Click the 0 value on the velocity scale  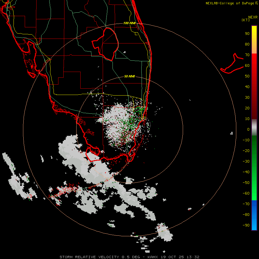(248, 129)
